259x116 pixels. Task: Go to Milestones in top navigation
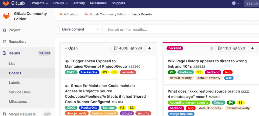(x=98, y=3)
